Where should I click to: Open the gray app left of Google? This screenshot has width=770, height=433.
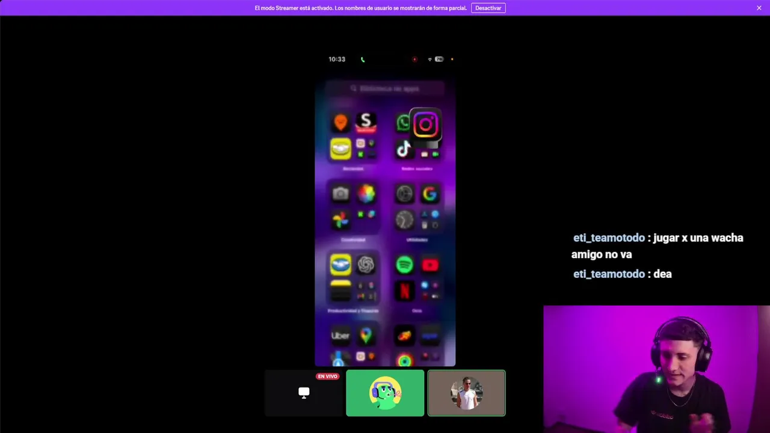(x=404, y=194)
